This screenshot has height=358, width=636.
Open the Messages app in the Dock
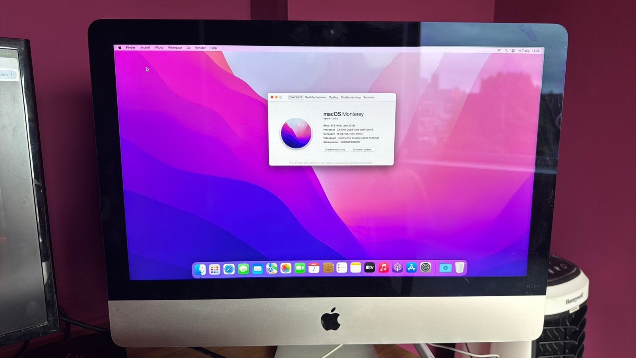(x=243, y=269)
